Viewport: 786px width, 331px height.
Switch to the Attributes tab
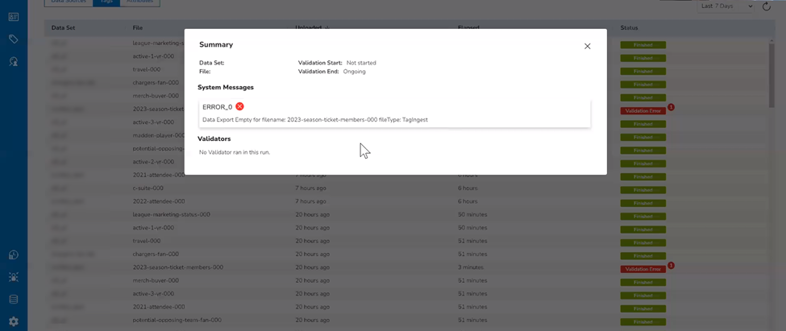(x=139, y=2)
